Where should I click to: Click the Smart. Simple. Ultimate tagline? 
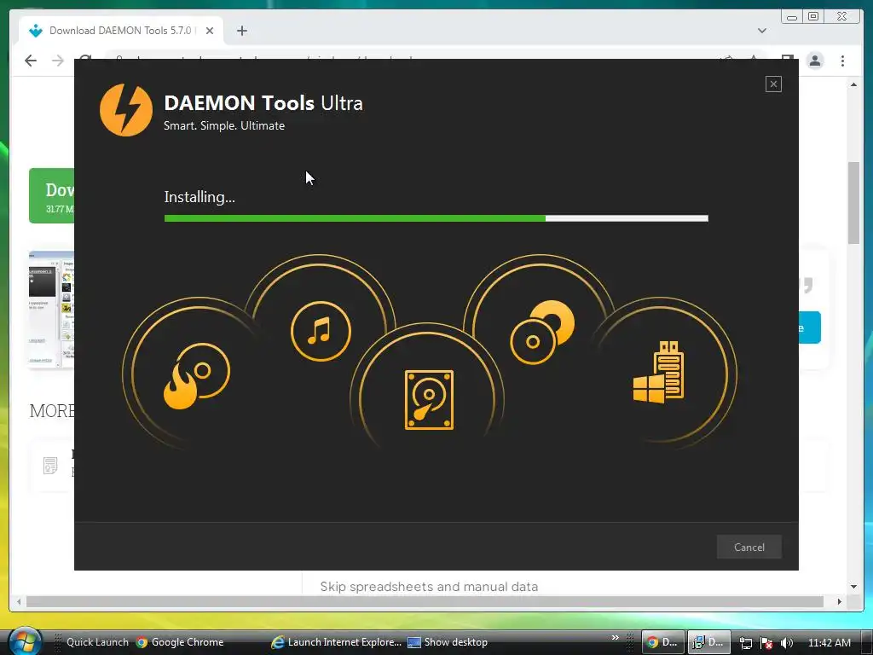point(224,126)
